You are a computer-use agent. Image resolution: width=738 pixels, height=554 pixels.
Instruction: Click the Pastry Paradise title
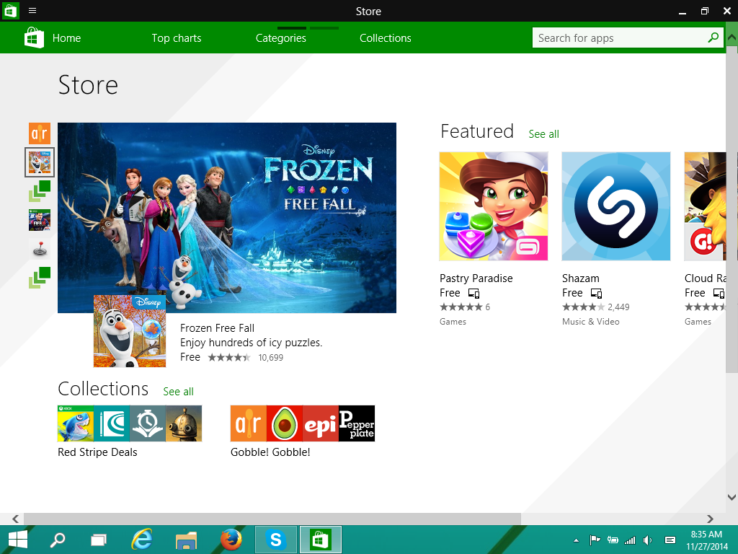coord(476,278)
